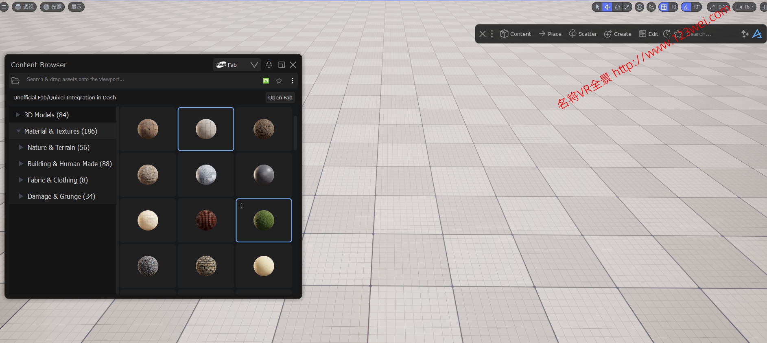Click the asset search input field
The image size is (767, 343).
pyautogui.click(x=138, y=79)
